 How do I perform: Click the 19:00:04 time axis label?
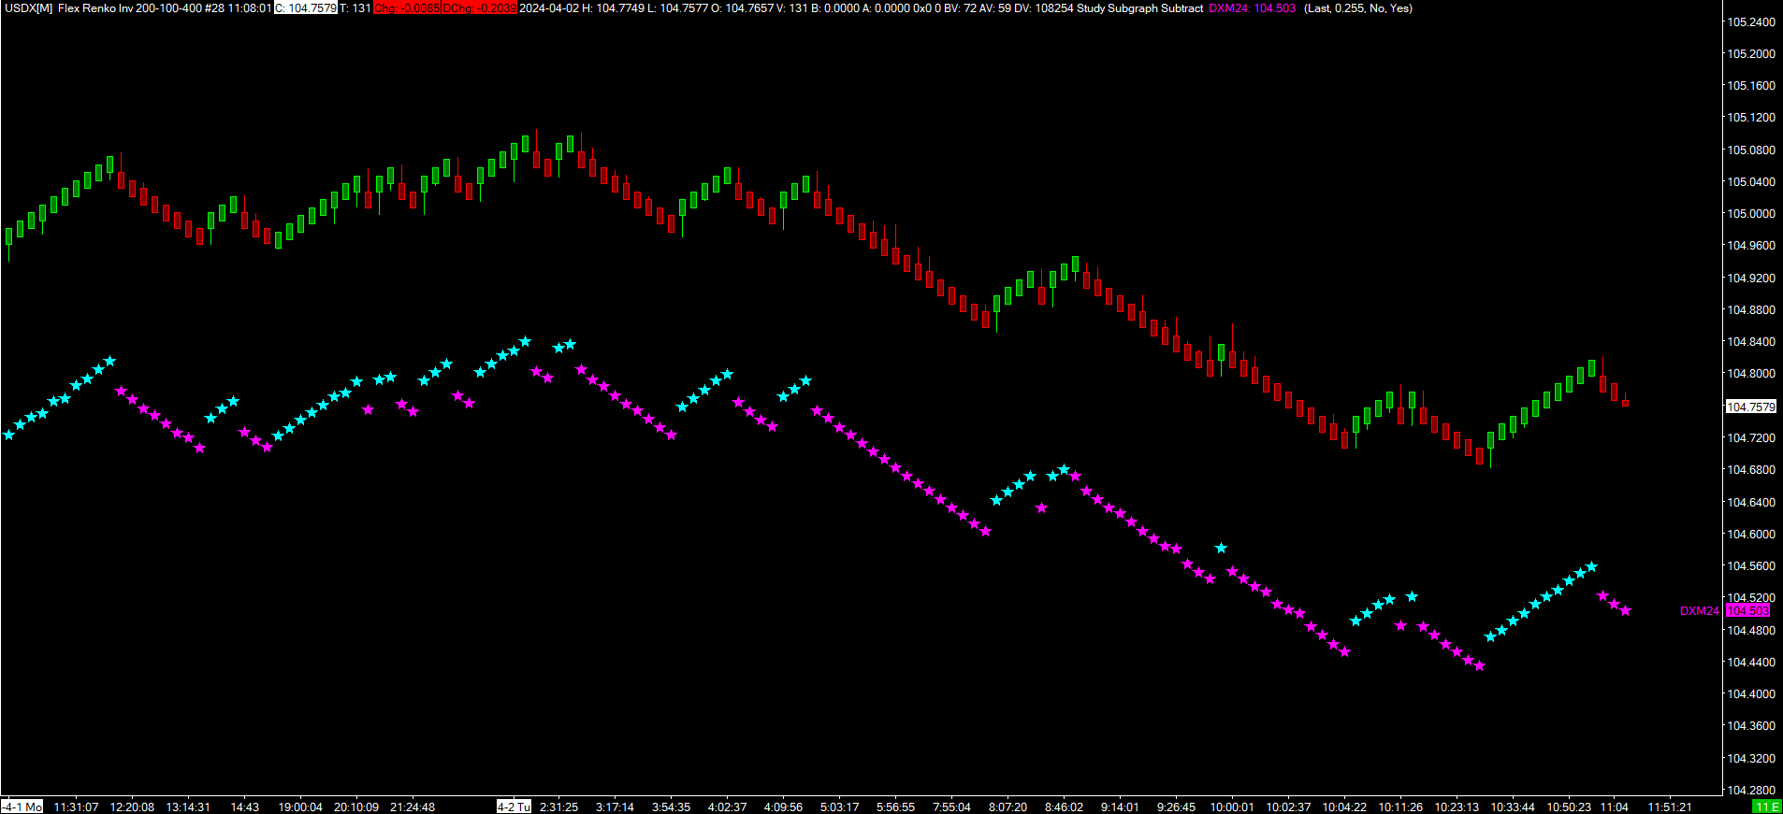[300, 807]
